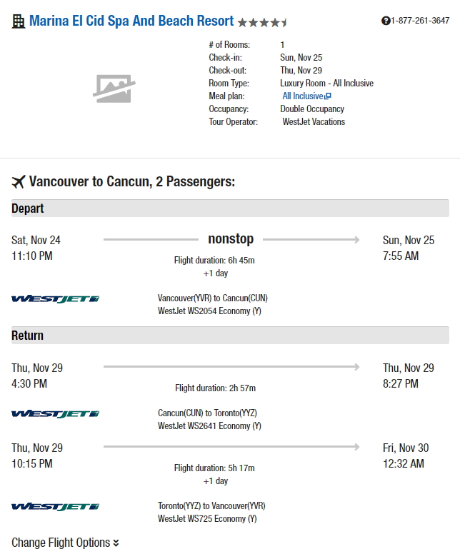Click the WestJet logo for flight WS2641
This screenshot has width=460, height=559.
tap(55, 414)
